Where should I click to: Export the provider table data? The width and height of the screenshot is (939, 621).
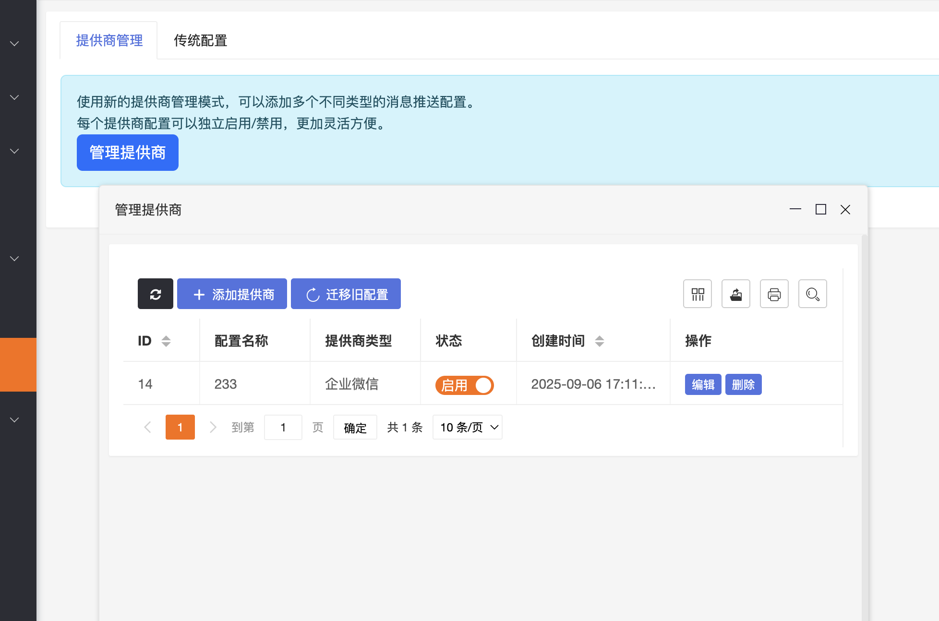(735, 294)
